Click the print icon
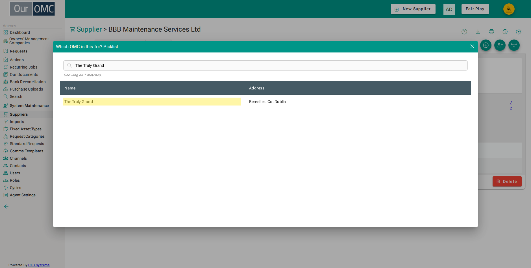 coord(491,32)
